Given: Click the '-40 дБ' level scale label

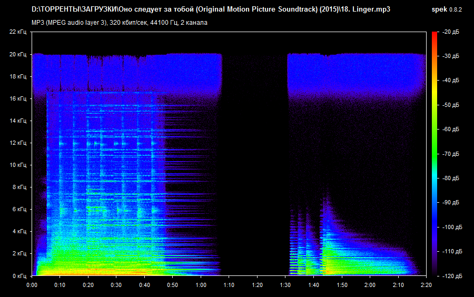Looking at the screenshot, I should (x=451, y=80).
